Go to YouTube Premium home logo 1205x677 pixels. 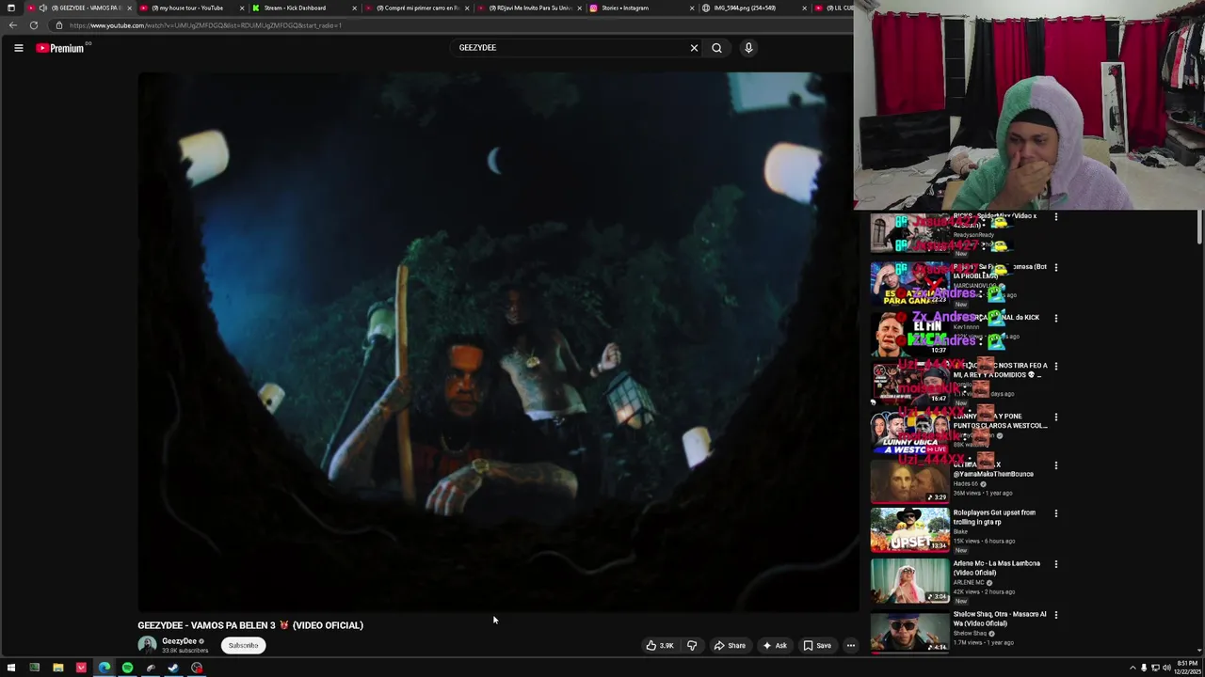pyautogui.click(x=61, y=48)
